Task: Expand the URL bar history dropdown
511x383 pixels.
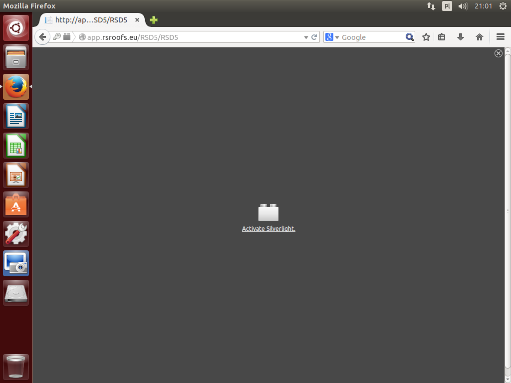Action: [306, 37]
